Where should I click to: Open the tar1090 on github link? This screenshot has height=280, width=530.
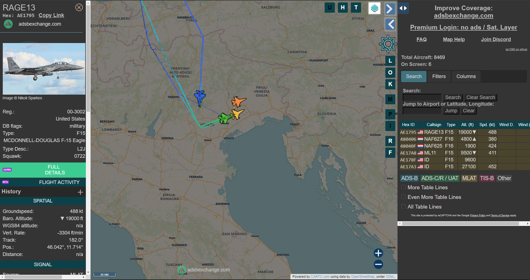coord(516,49)
